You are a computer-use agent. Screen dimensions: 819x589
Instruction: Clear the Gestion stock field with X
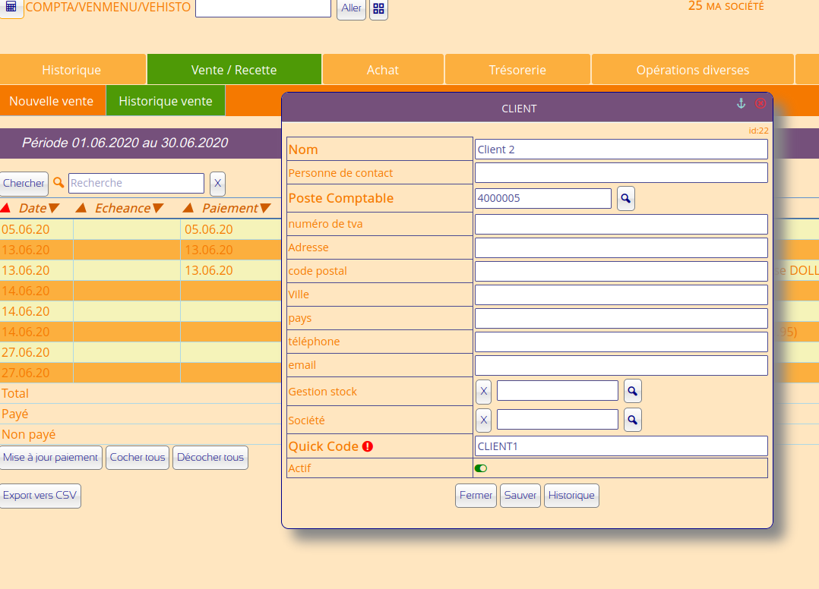(483, 392)
